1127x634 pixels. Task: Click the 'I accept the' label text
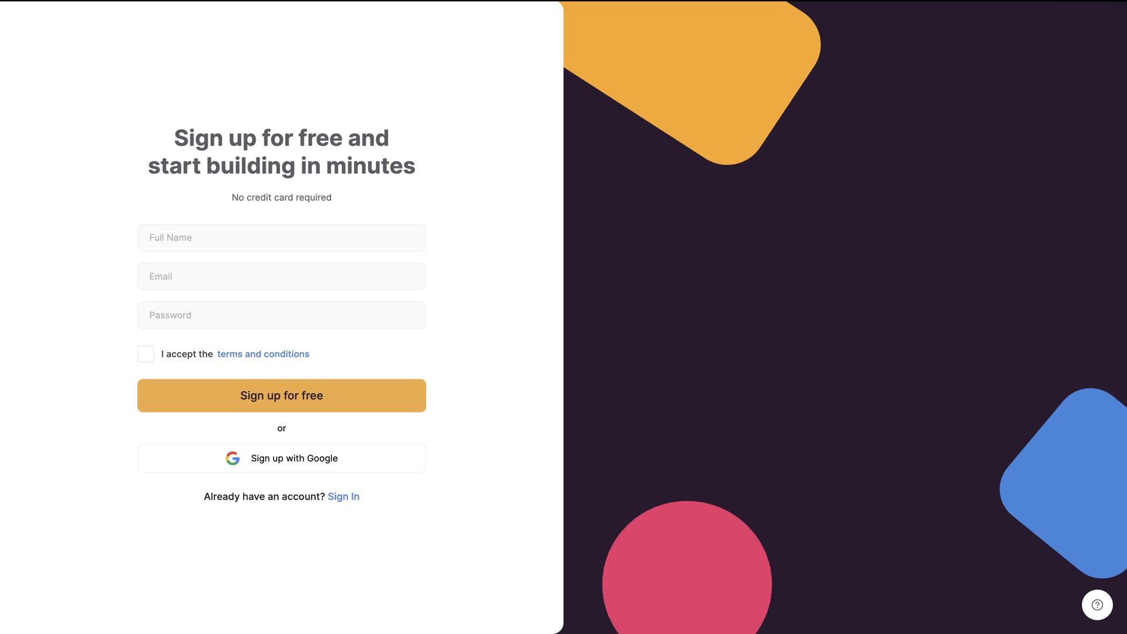click(x=187, y=354)
